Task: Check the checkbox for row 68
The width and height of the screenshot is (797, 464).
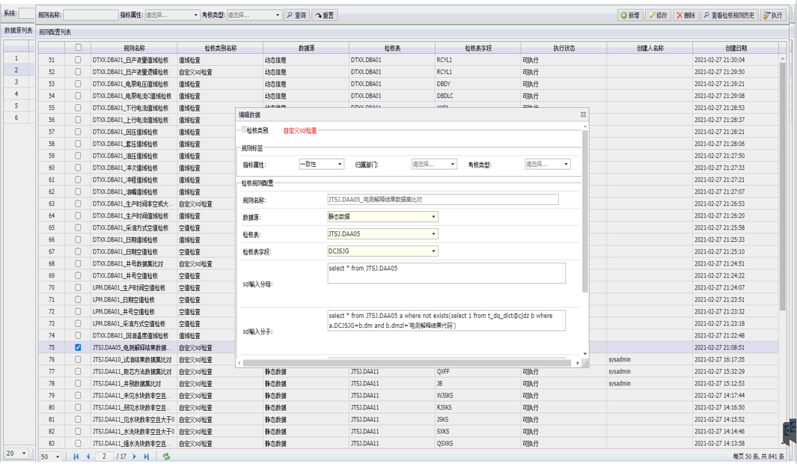Action: pyautogui.click(x=78, y=263)
